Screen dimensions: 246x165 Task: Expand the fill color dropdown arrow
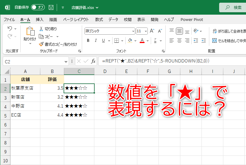(x=136, y=41)
